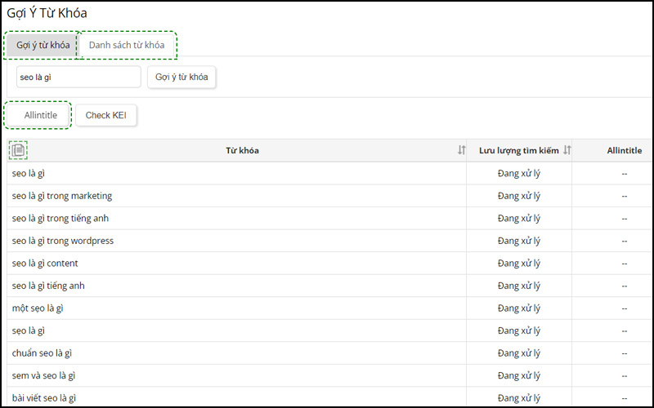Image resolution: width=654 pixels, height=408 pixels.
Task: Sort by Lưu lượng tìm kiếm arrows
Action: [x=567, y=150]
